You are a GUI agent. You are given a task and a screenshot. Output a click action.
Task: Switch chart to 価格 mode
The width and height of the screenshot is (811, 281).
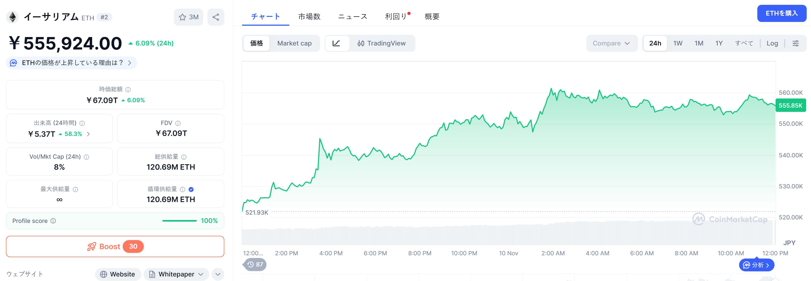pos(257,43)
